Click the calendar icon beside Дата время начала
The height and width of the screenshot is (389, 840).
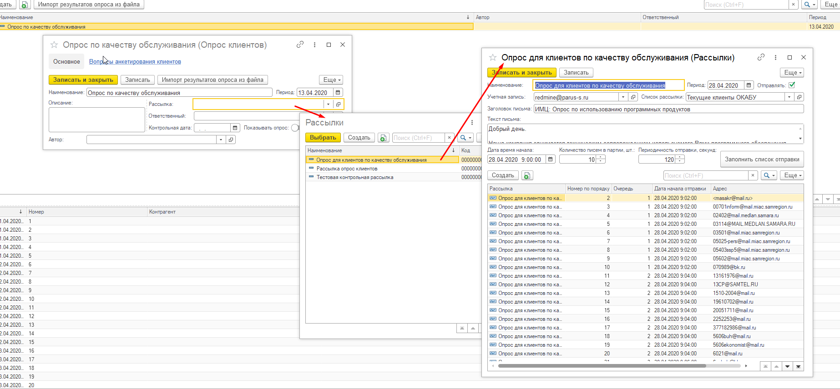point(551,160)
